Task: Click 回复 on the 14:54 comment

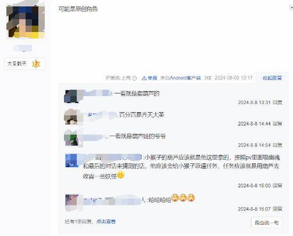Action: point(278,145)
